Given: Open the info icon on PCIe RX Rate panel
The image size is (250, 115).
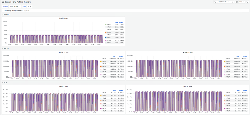Looking at the screenshot, I should [x=127, y=86].
